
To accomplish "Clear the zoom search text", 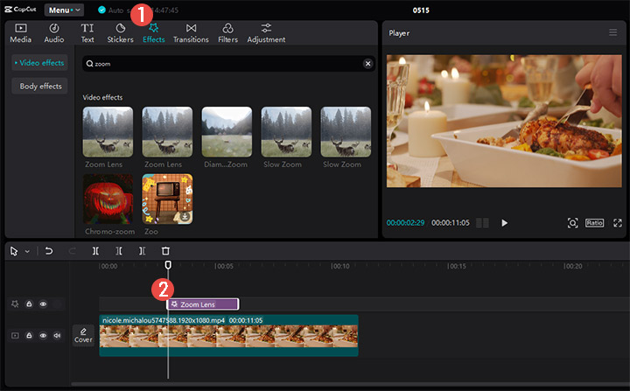I will click(x=367, y=64).
